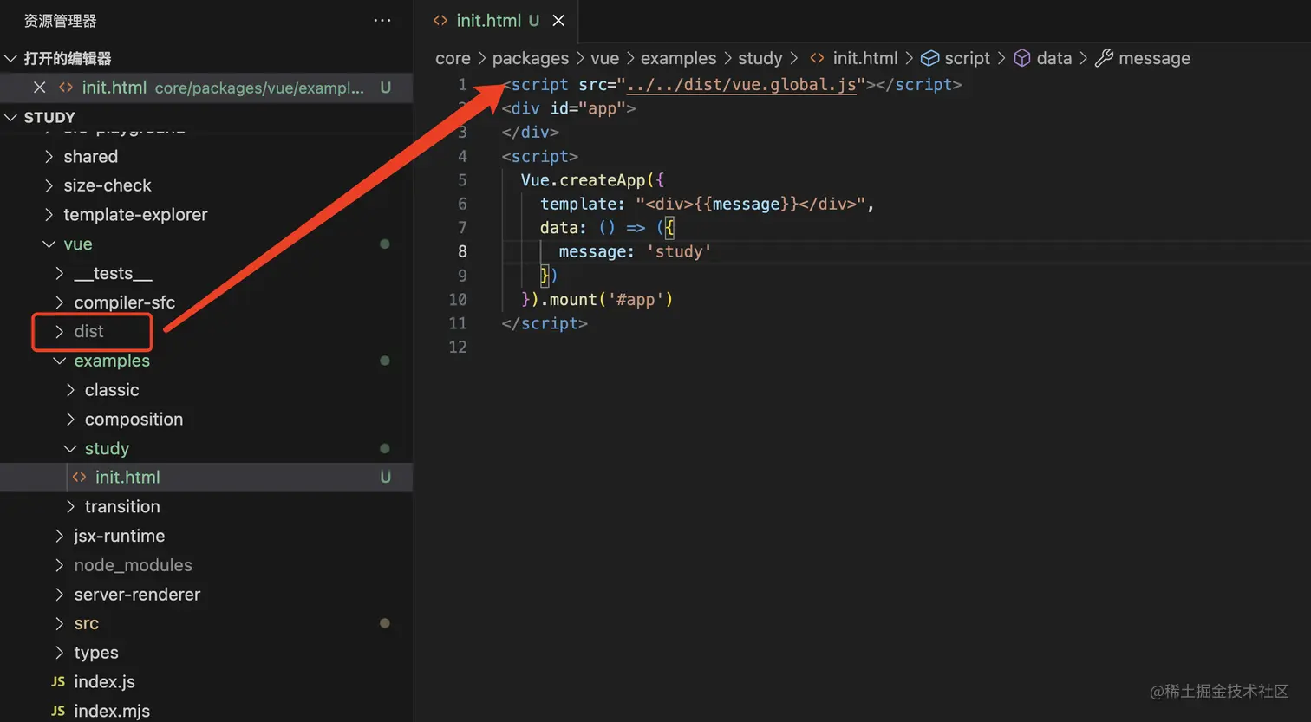Viewport: 1311px width, 722px height.
Task: Click .mount('#app') on line 10
Action: click(607, 299)
